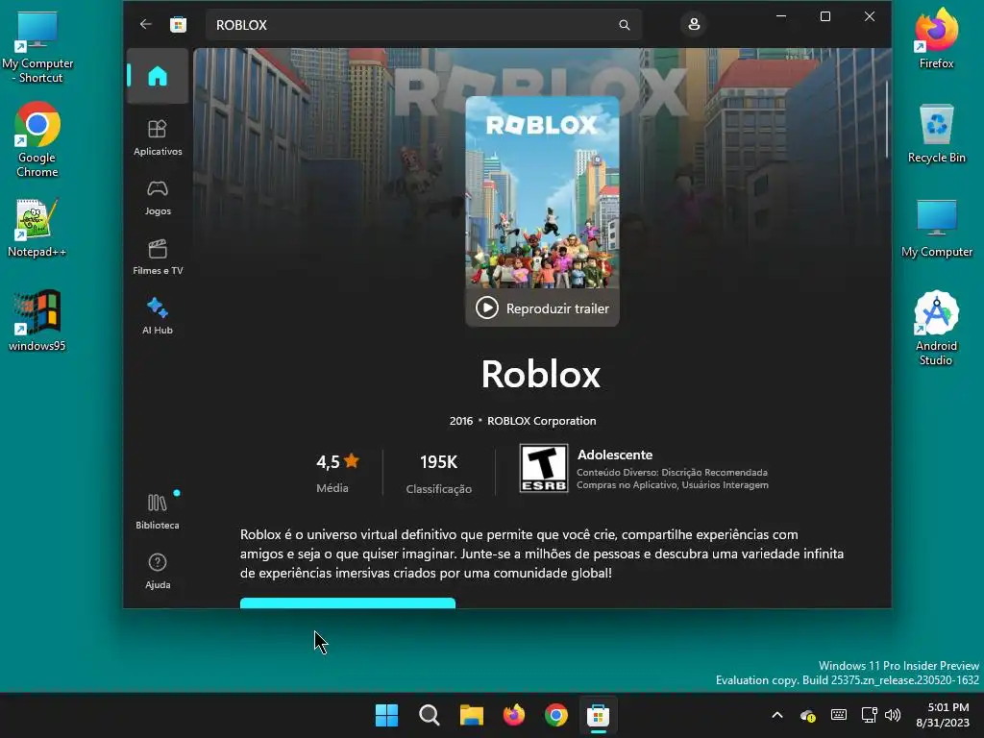The height and width of the screenshot is (738, 984).
Task: Open the Windows Start menu
Action: point(386,715)
